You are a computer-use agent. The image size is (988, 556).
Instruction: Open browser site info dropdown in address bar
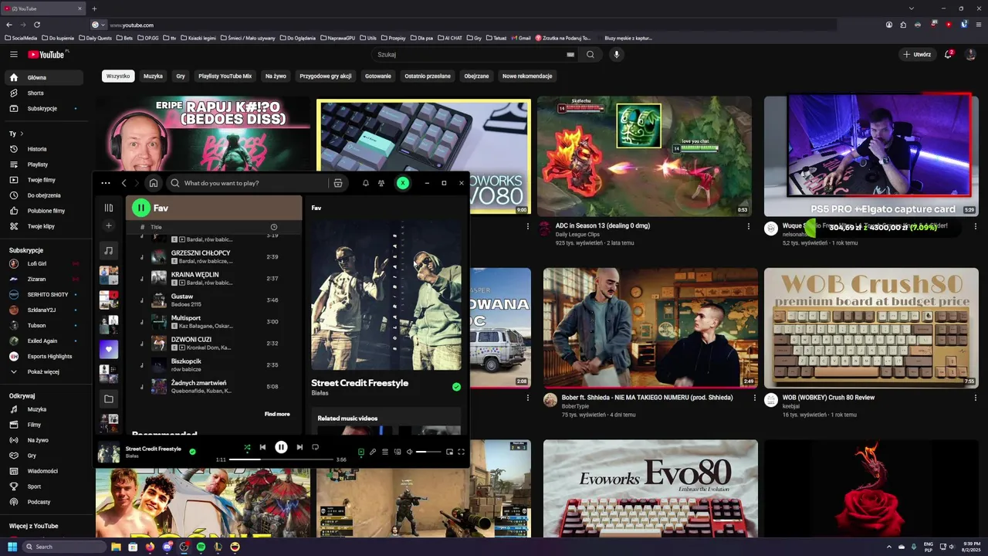(98, 25)
